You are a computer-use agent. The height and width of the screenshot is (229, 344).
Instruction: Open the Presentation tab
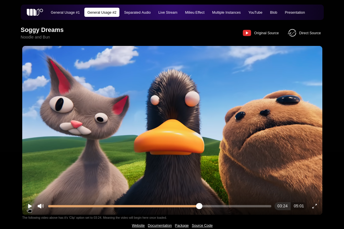295,13
